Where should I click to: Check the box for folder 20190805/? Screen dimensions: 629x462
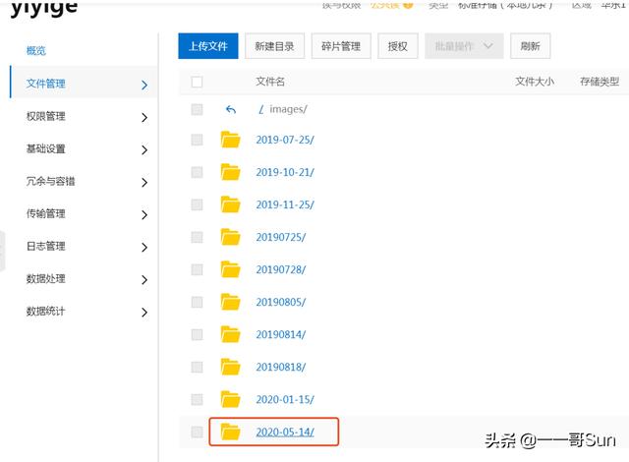coord(197,303)
